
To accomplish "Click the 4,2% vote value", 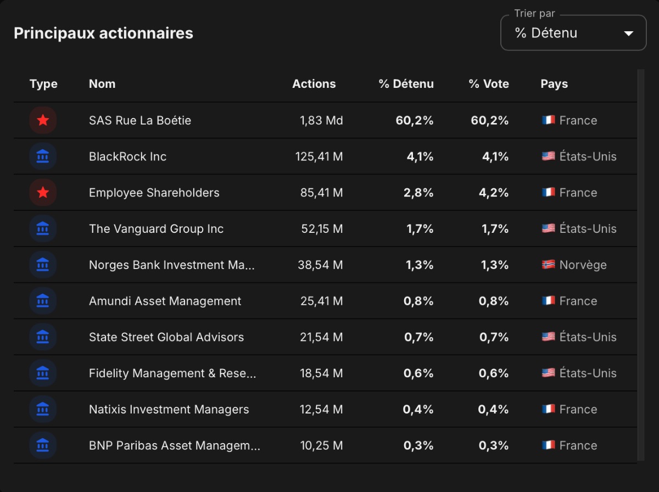I will [x=494, y=193].
